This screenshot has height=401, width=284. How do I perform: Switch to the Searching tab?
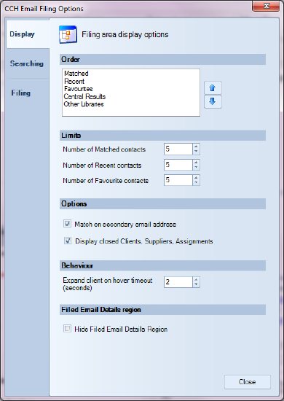(x=27, y=63)
